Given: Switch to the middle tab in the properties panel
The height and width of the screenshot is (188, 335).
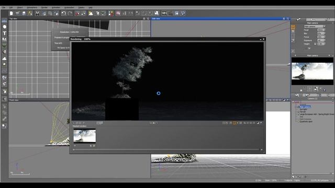Looking at the screenshot, I should coord(313,19).
